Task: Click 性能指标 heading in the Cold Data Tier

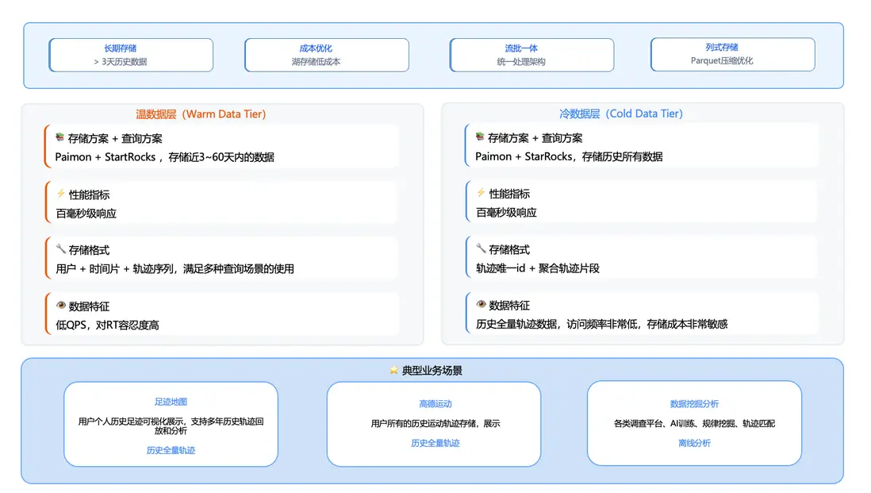Action: 509,194
